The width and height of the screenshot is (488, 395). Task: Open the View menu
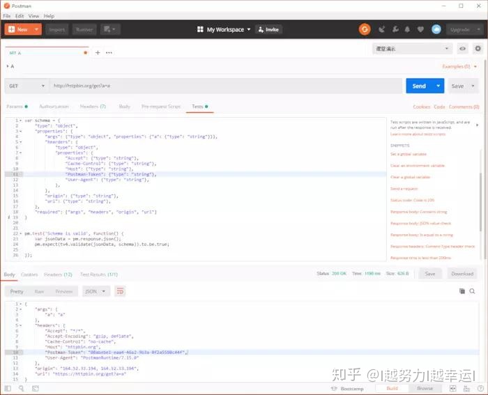(33, 16)
